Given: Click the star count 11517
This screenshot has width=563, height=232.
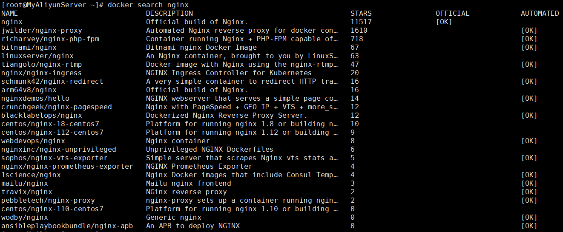Looking at the screenshot, I should click(361, 22).
